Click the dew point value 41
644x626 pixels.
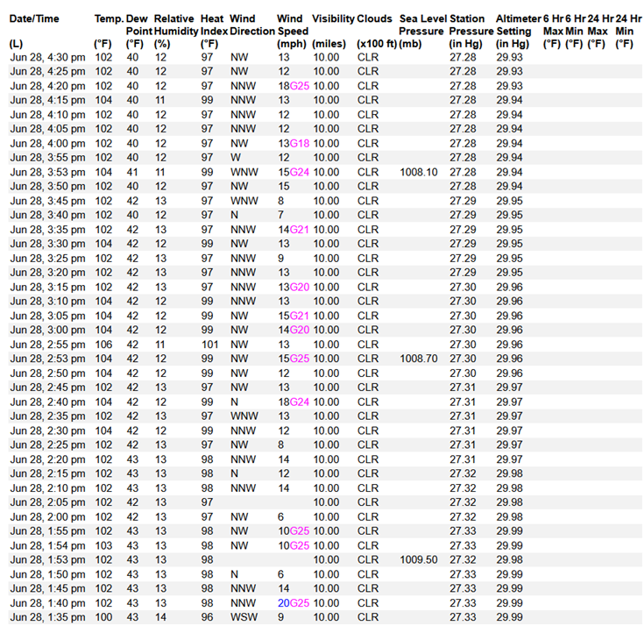tap(133, 172)
